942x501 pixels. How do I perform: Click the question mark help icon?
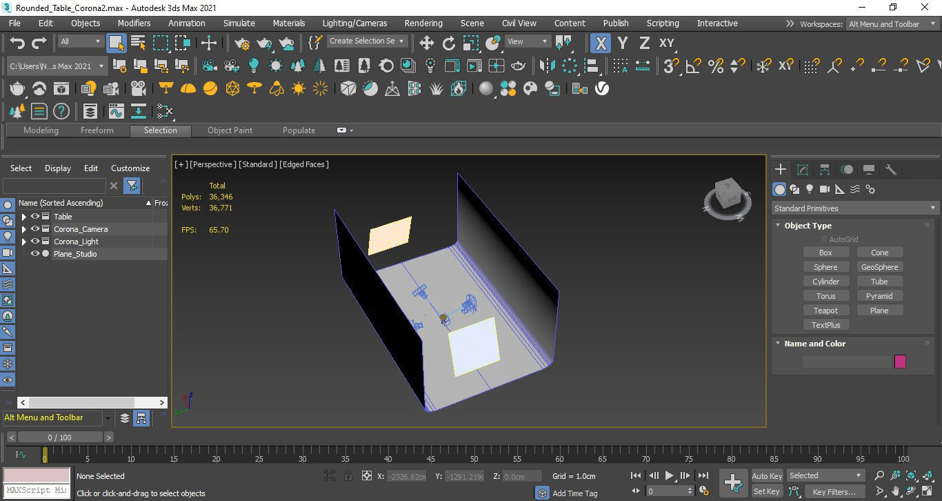[x=61, y=111]
